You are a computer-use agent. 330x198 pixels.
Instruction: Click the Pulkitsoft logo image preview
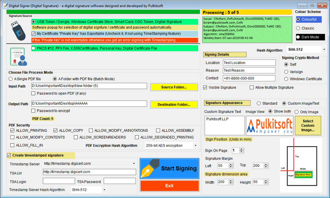270,126
